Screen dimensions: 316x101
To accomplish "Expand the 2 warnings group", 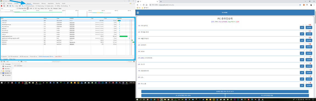I will pyautogui.click(x=1, y=71).
